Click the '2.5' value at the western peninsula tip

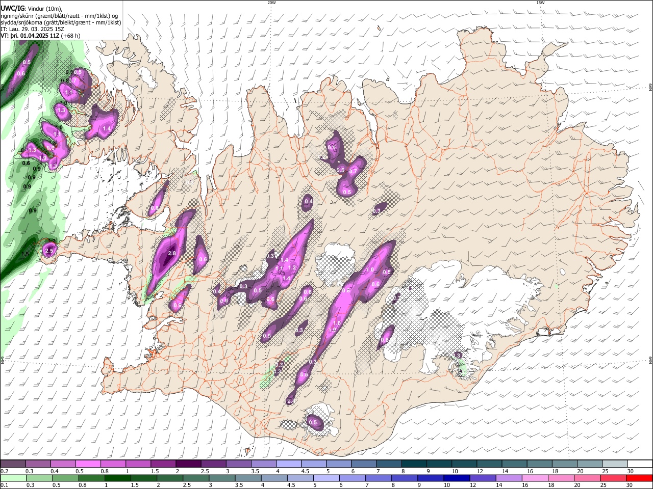49,251
